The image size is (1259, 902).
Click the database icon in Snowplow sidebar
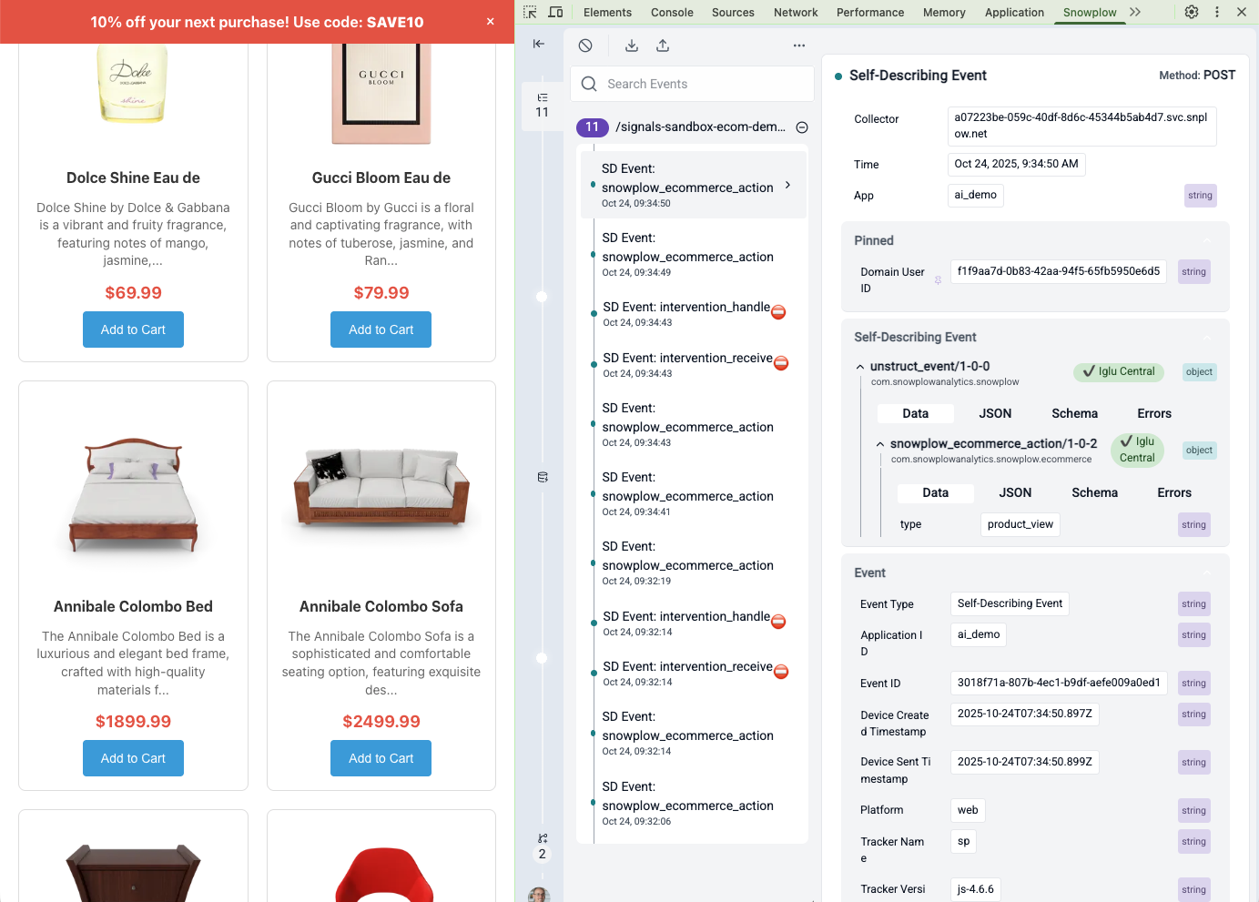pyautogui.click(x=543, y=477)
